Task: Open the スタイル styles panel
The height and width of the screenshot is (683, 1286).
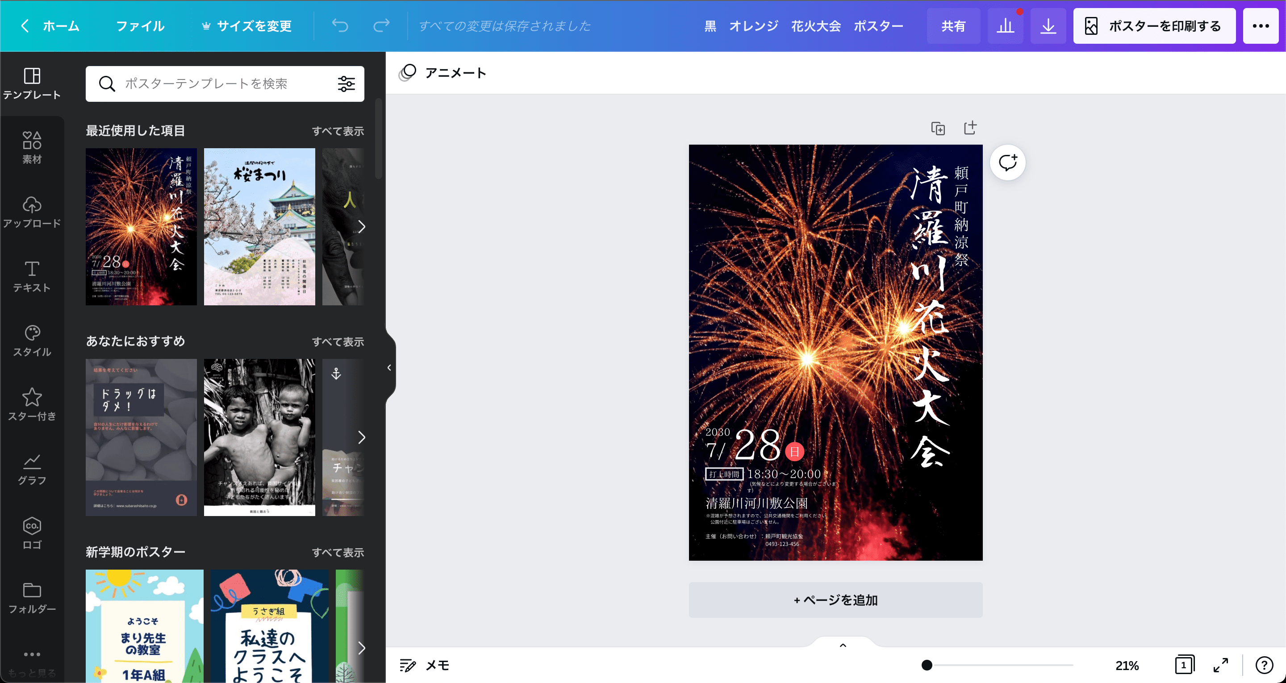Action: click(x=32, y=341)
